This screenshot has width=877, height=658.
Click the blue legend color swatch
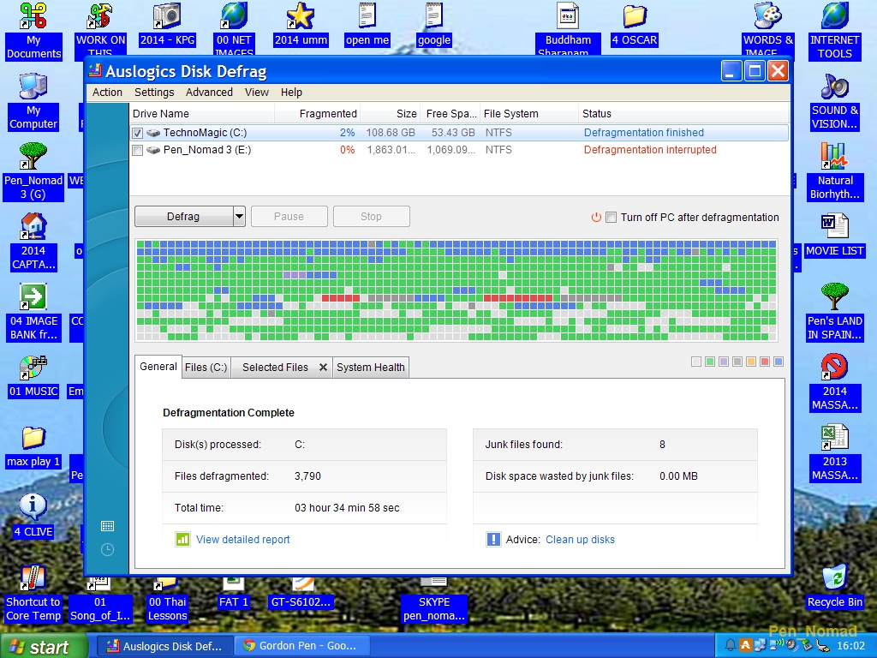pos(778,362)
